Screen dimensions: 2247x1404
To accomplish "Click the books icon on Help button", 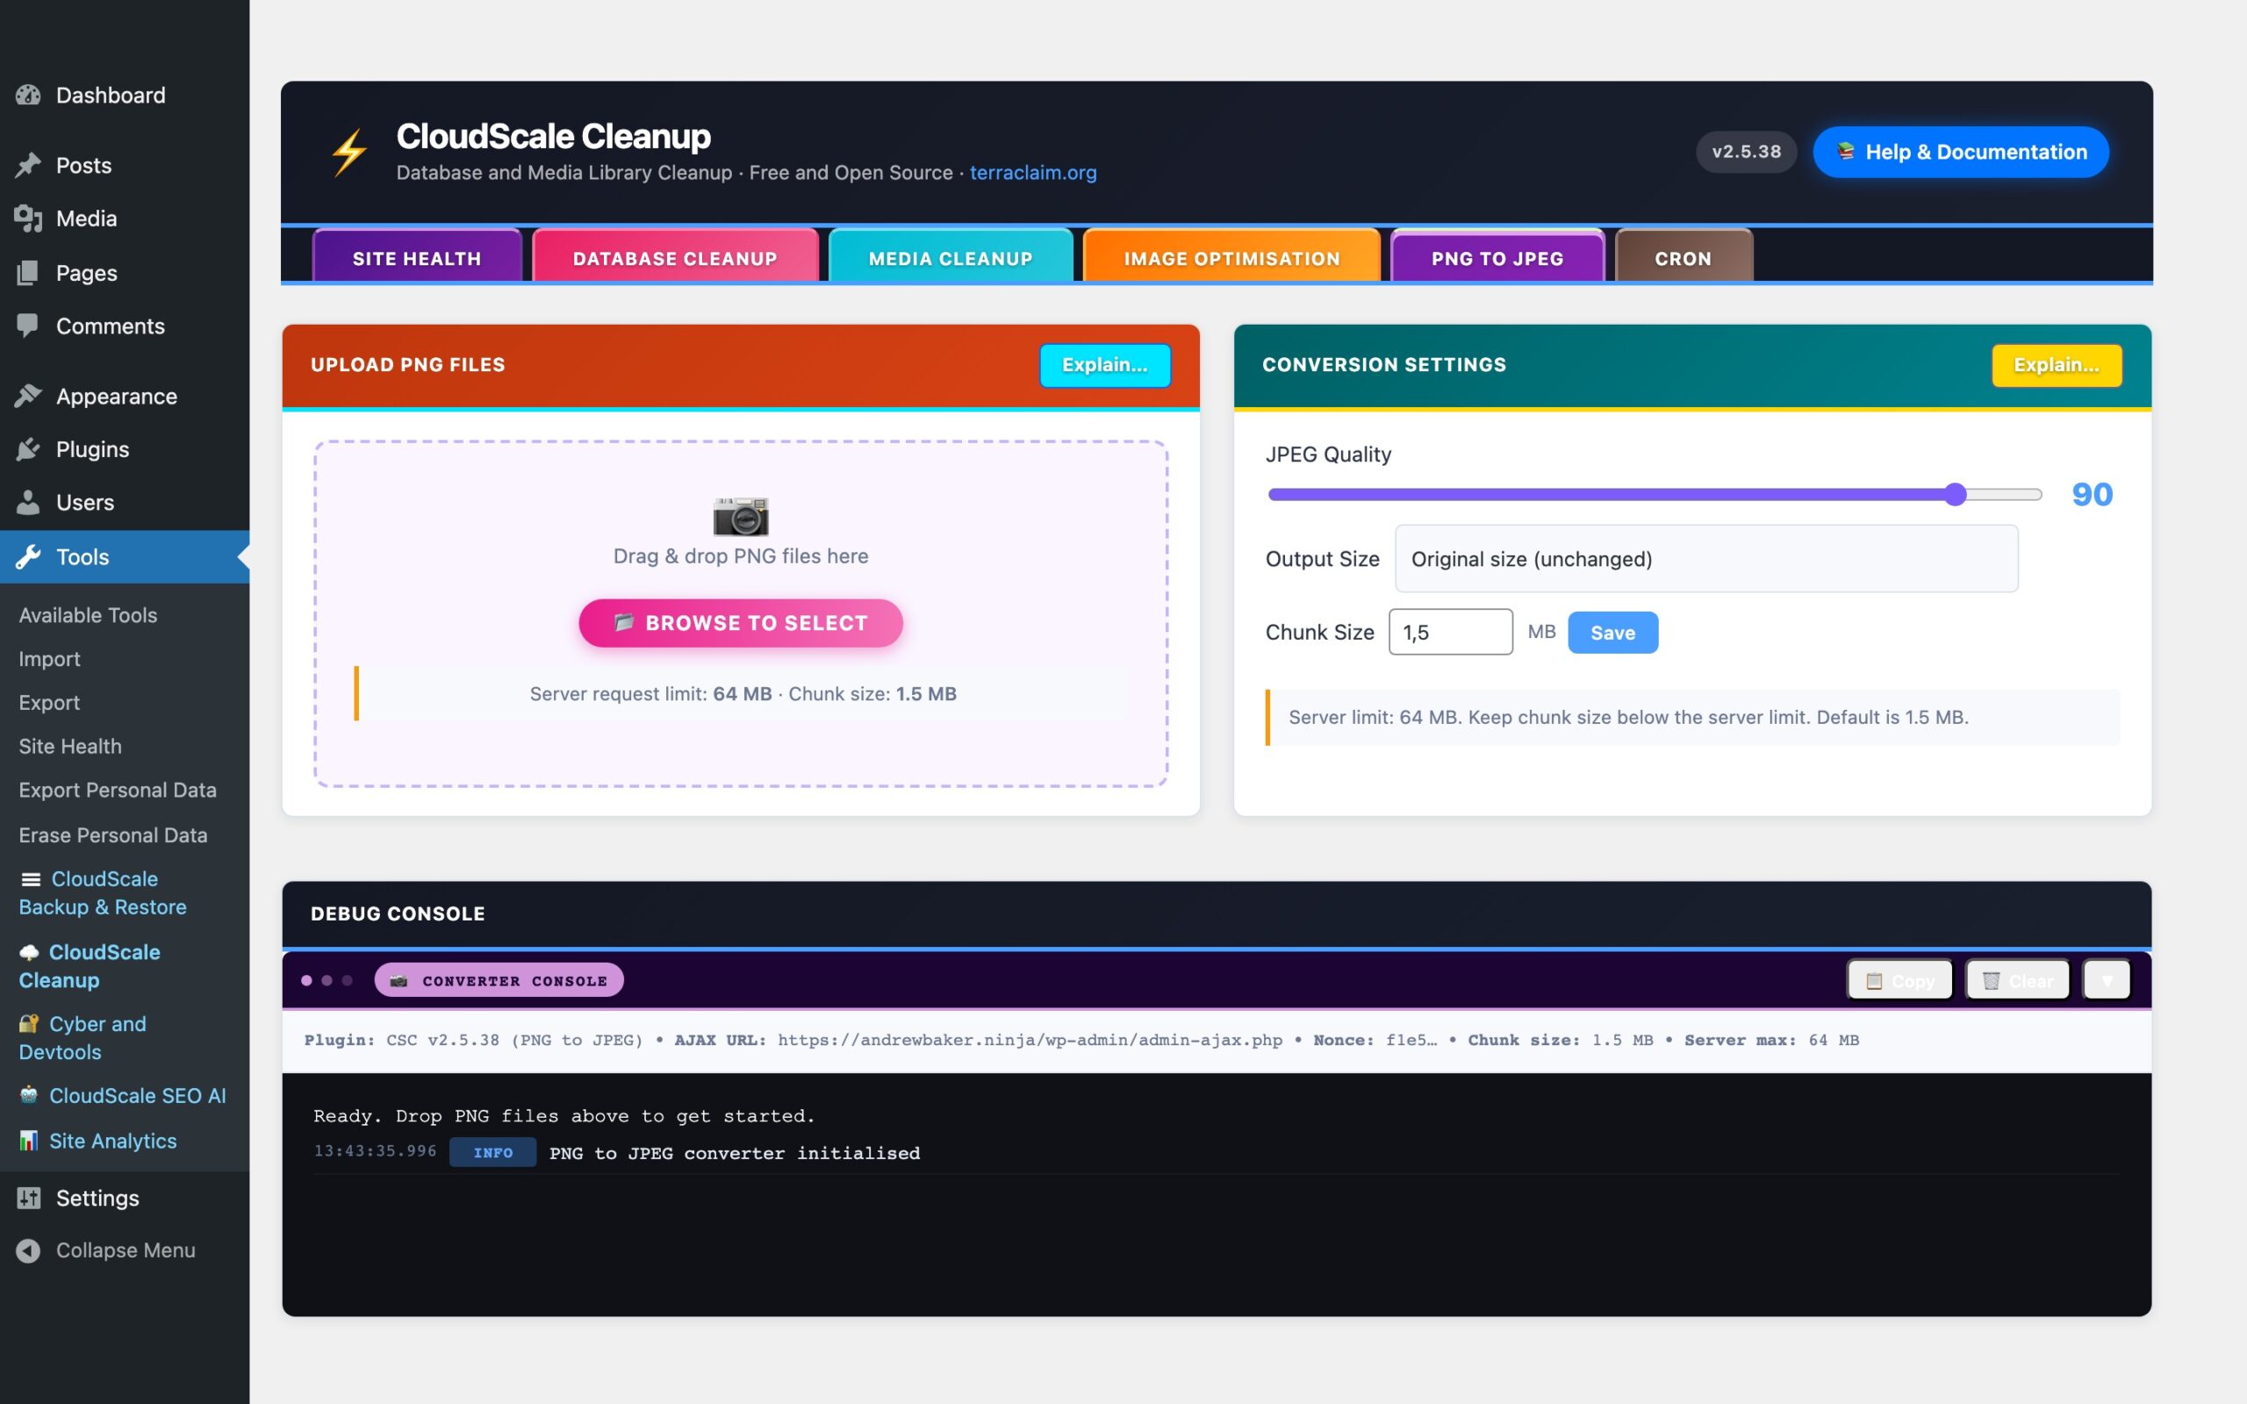I will tap(1846, 151).
